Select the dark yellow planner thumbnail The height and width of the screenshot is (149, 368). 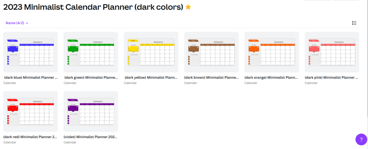pyautogui.click(x=151, y=52)
